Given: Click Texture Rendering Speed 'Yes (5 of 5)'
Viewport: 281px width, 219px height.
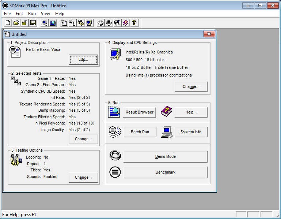Looking at the screenshot, I should (x=79, y=104).
